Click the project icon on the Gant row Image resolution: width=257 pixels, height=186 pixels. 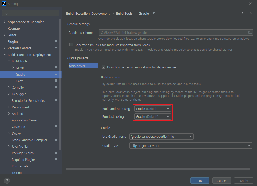pos(56,81)
